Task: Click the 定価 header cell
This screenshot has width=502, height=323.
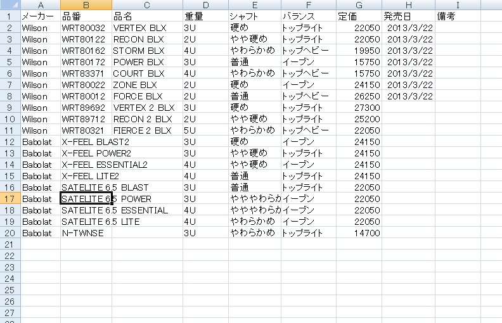Action: pyautogui.click(x=359, y=16)
